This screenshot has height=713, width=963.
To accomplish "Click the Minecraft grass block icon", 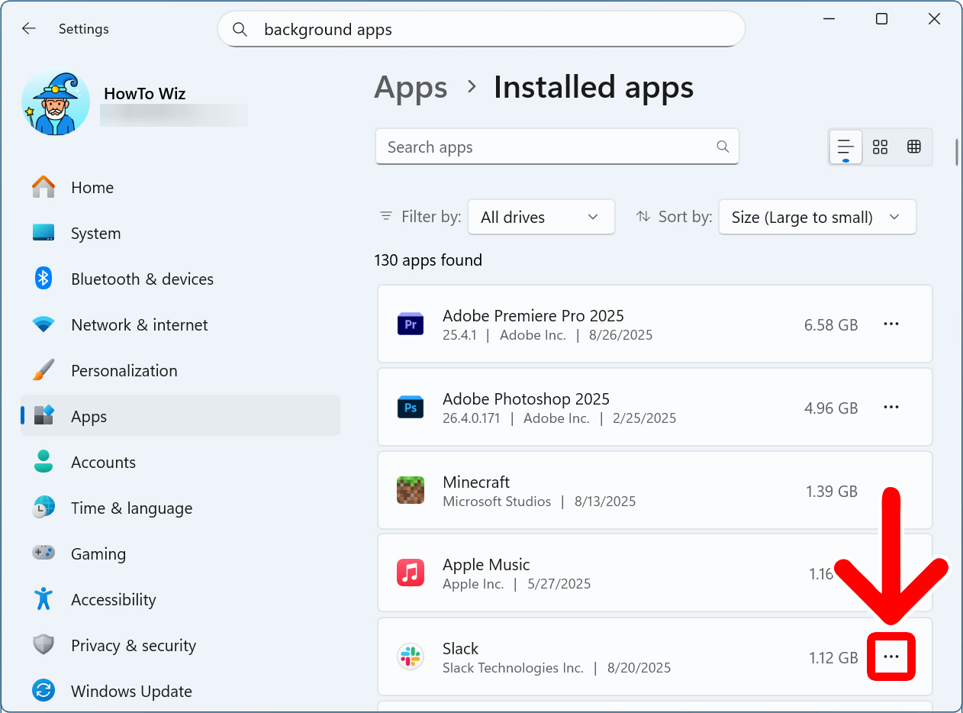I will pyautogui.click(x=411, y=491).
